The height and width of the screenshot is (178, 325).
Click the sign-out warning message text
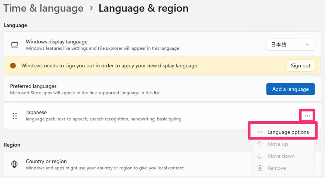point(110,66)
